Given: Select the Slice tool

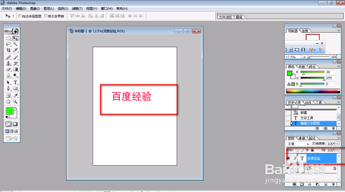Looking at the screenshot, I should click(16, 50).
